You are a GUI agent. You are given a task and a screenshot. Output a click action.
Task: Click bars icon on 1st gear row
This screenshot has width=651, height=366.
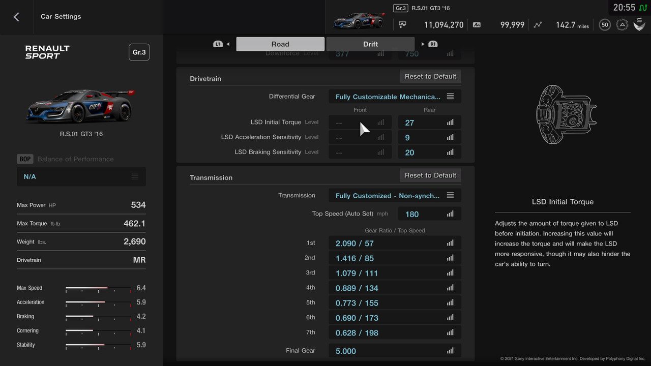(x=450, y=243)
